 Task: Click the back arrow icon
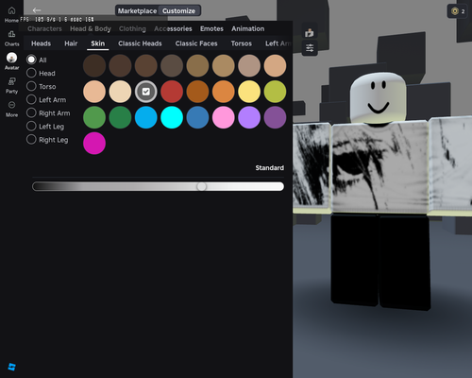[x=37, y=10]
